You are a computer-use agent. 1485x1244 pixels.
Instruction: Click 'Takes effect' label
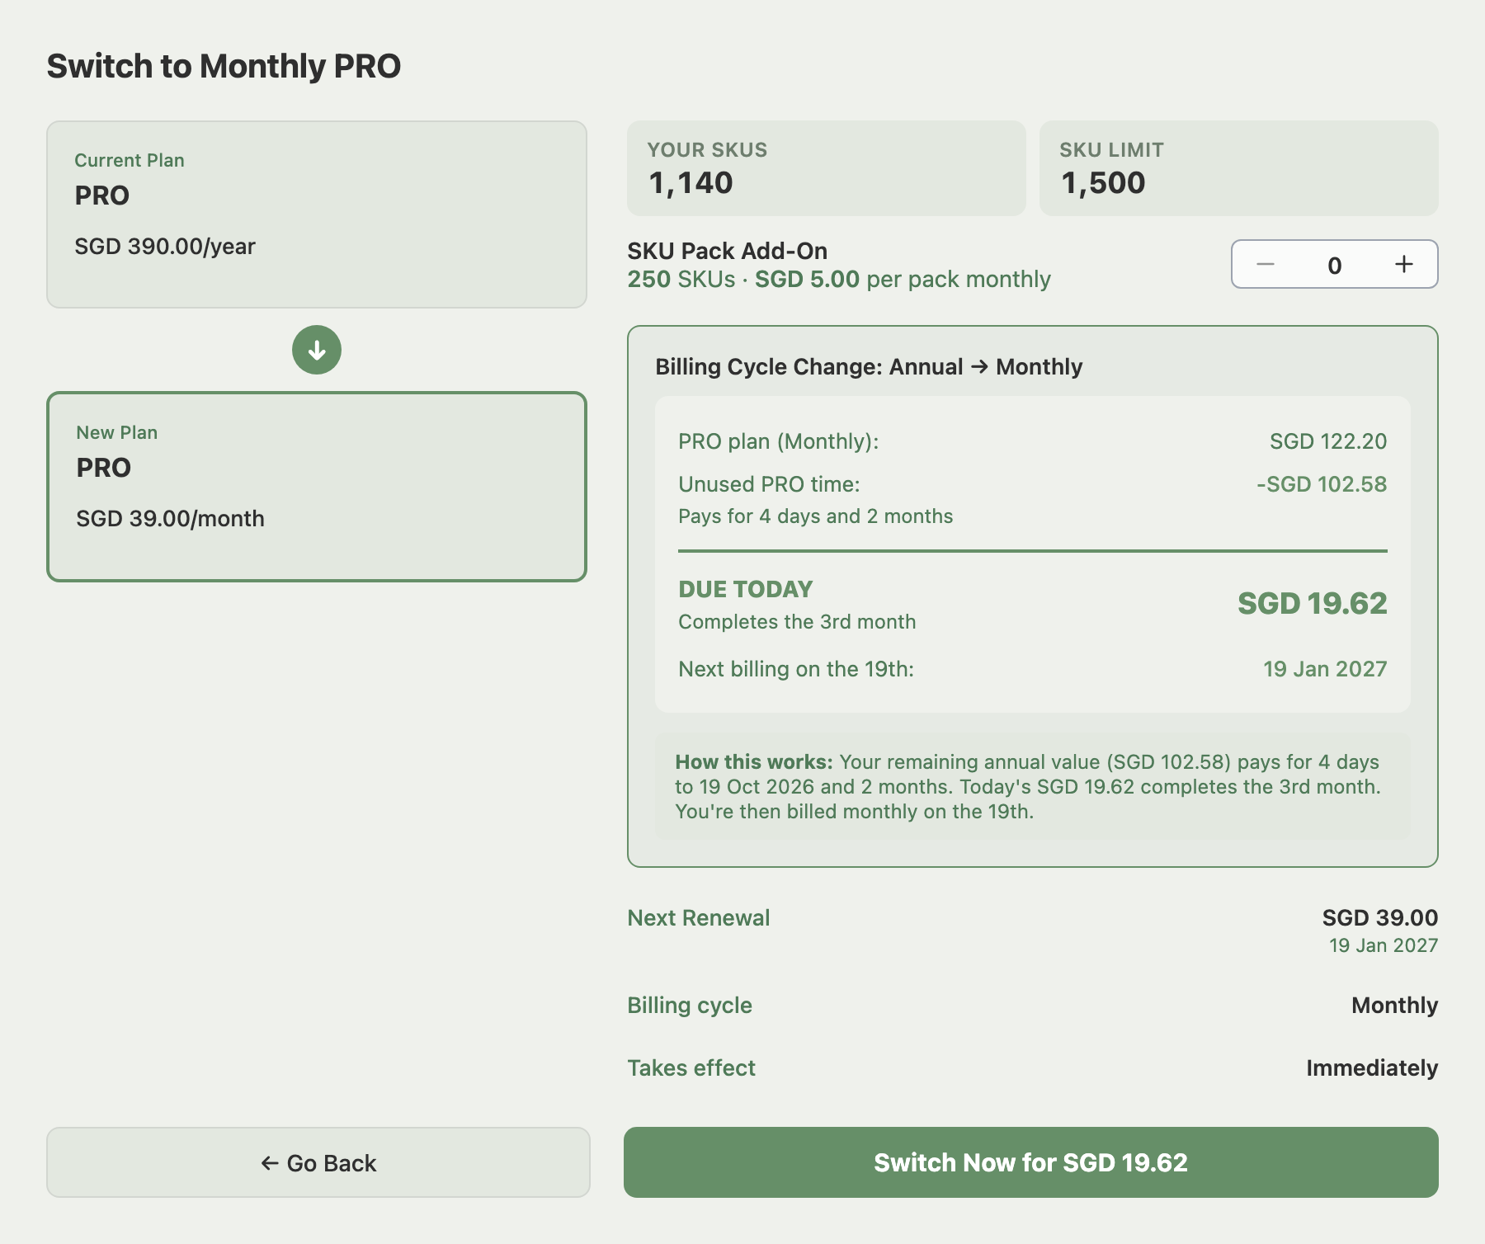[x=691, y=1068]
